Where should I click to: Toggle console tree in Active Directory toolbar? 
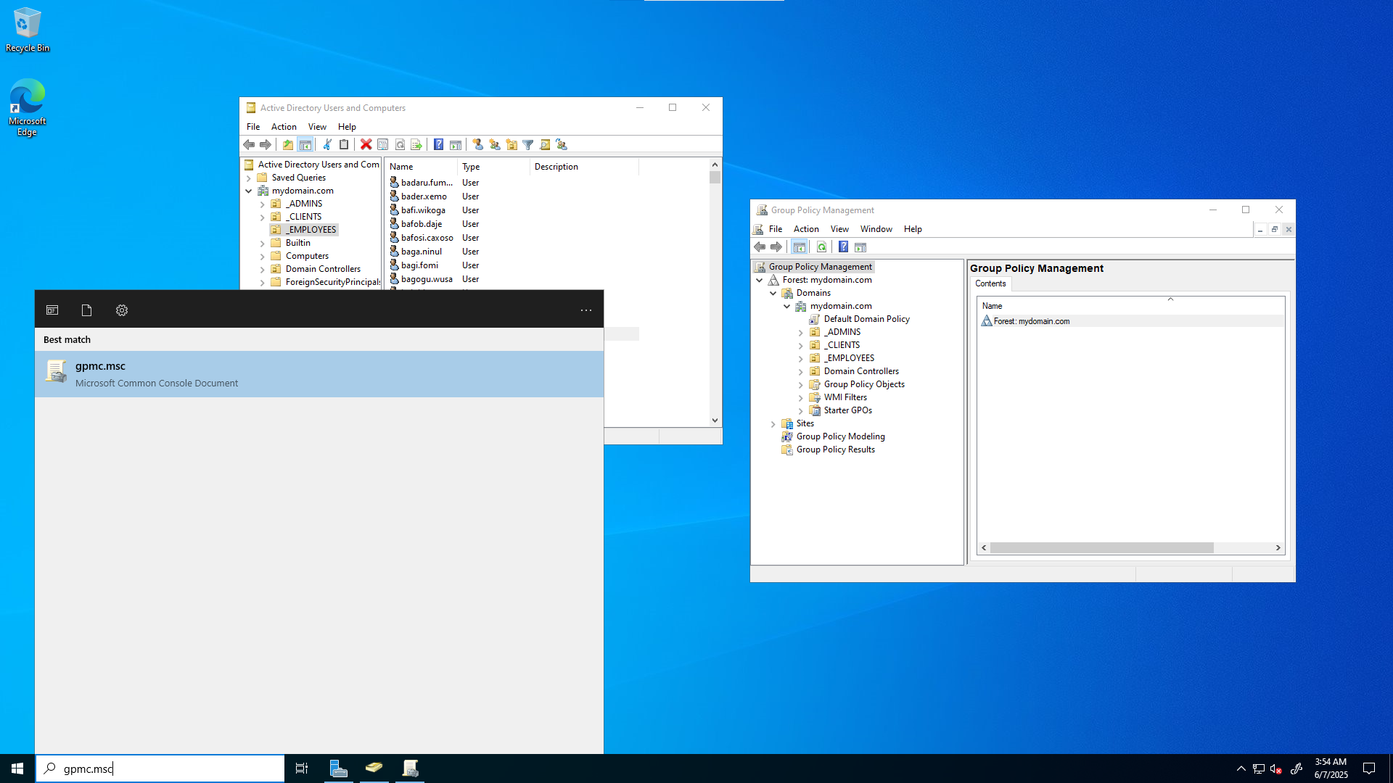coord(305,145)
